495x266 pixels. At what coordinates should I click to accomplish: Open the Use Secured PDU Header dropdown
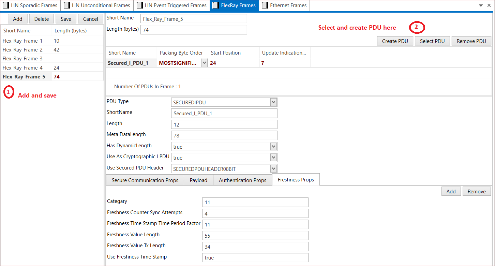(273, 168)
